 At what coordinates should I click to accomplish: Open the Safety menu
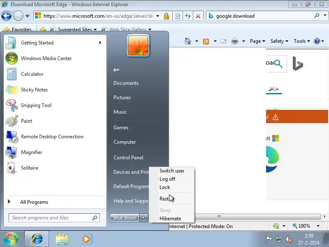(x=279, y=41)
